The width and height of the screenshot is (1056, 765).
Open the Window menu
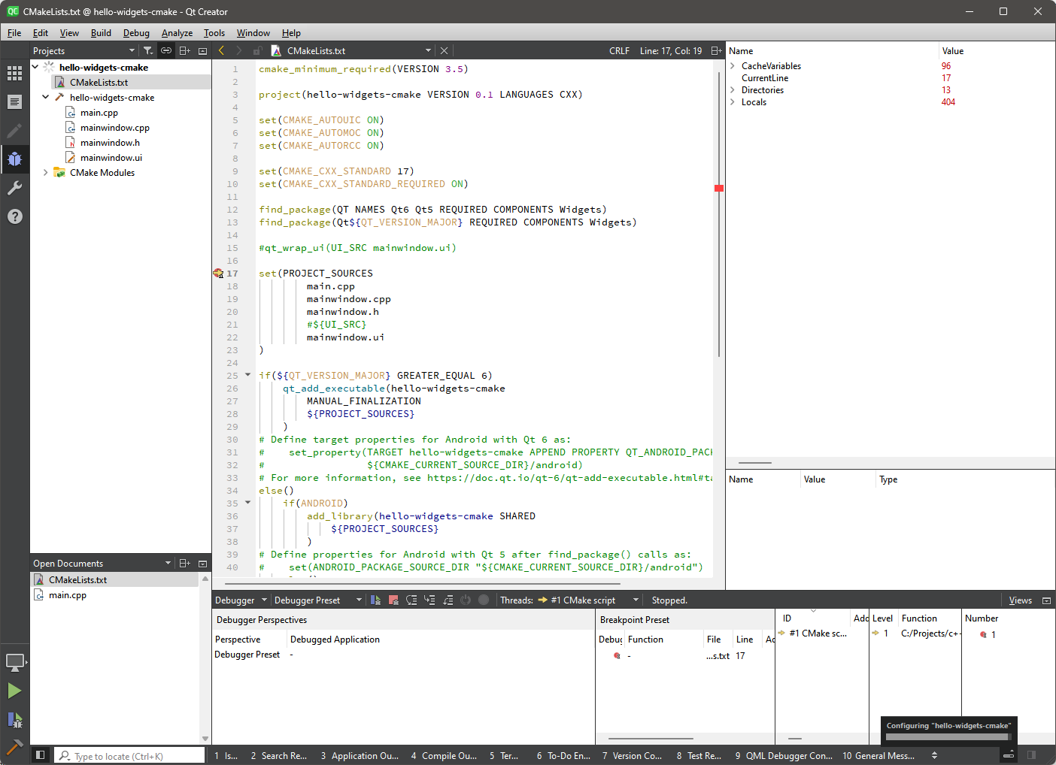253,32
